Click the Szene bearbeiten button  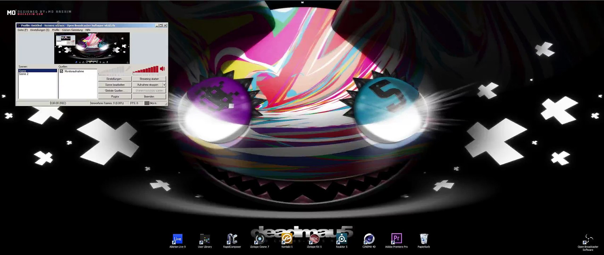click(x=115, y=85)
